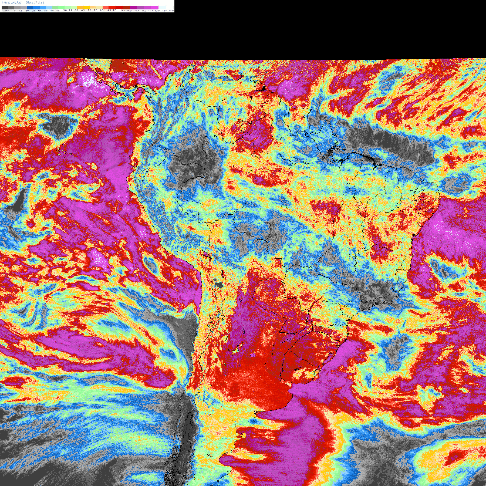
Task: Click the 2.0 legend value
Action: pos(27,11)
